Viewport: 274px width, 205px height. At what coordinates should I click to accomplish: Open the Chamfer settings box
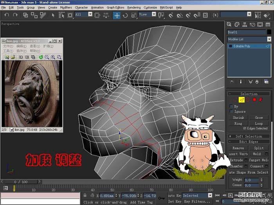click(x=246, y=166)
